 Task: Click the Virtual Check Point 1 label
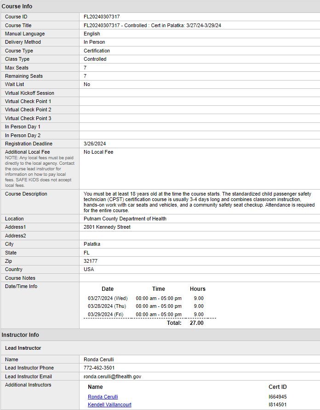(x=28, y=101)
